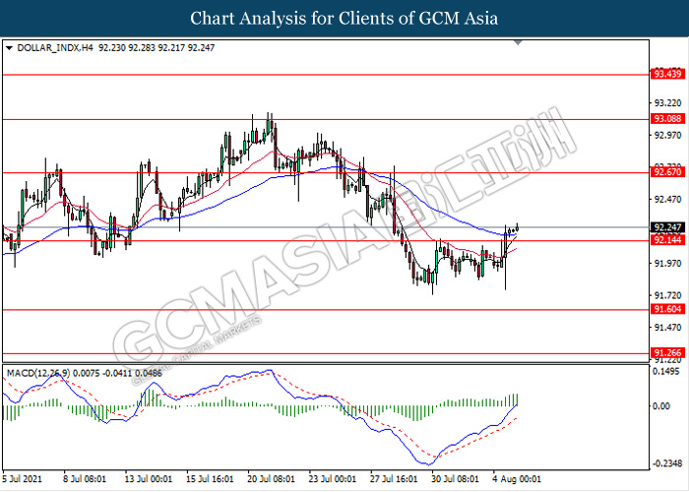Click the 92.144 support price label
Screen dimensions: 689x492
pos(667,240)
